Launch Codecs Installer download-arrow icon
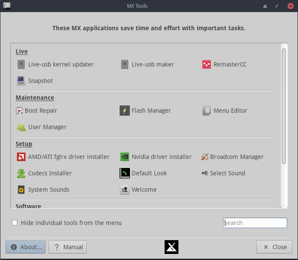This screenshot has width=298, height=260. click(21, 173)
